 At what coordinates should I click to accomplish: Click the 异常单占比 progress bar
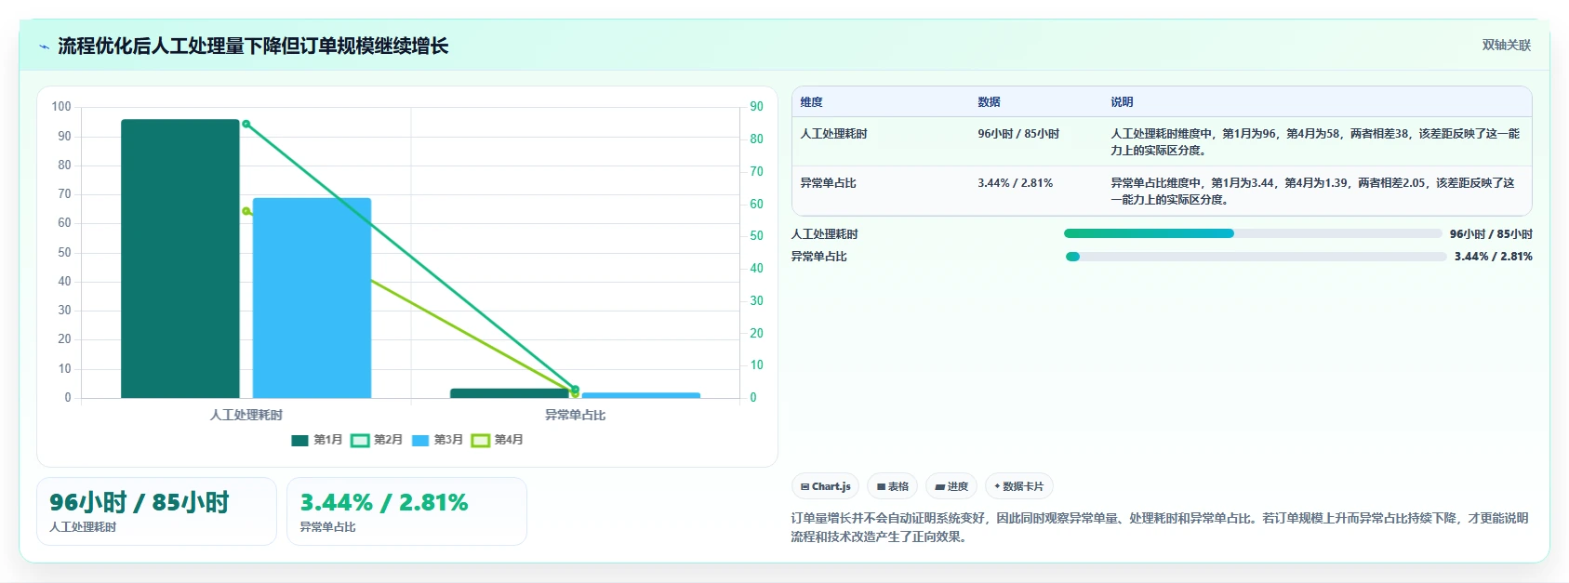[1257, 257]
